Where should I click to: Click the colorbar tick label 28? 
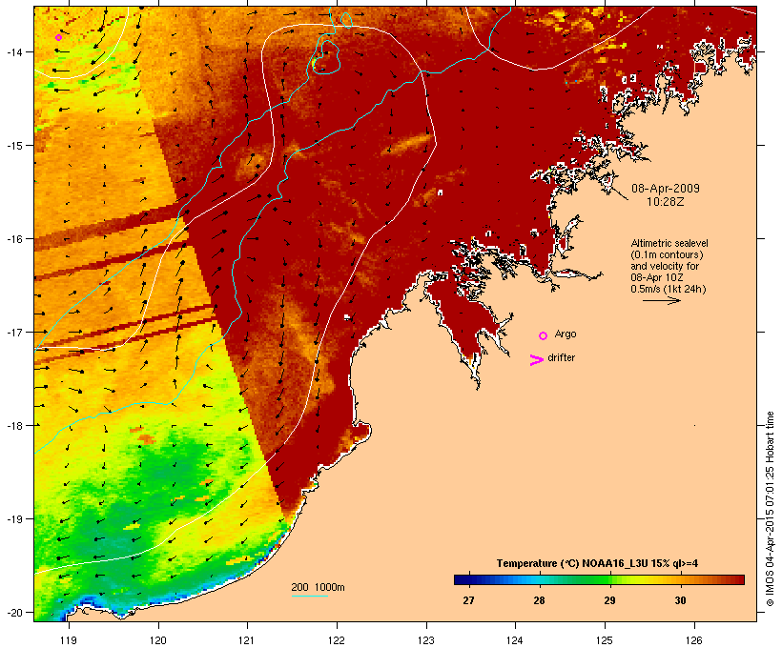tap(539, 600)
